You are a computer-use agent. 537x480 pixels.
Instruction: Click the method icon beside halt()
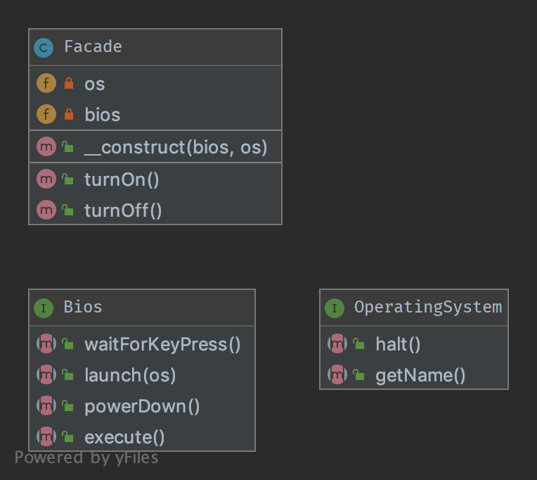(x=337, y=344)
